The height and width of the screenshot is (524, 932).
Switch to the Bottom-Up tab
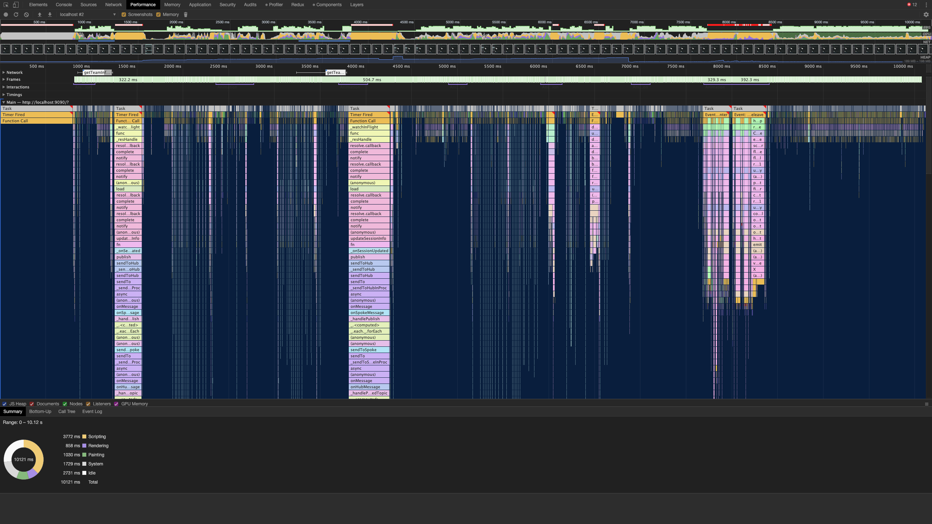(40, 412)
